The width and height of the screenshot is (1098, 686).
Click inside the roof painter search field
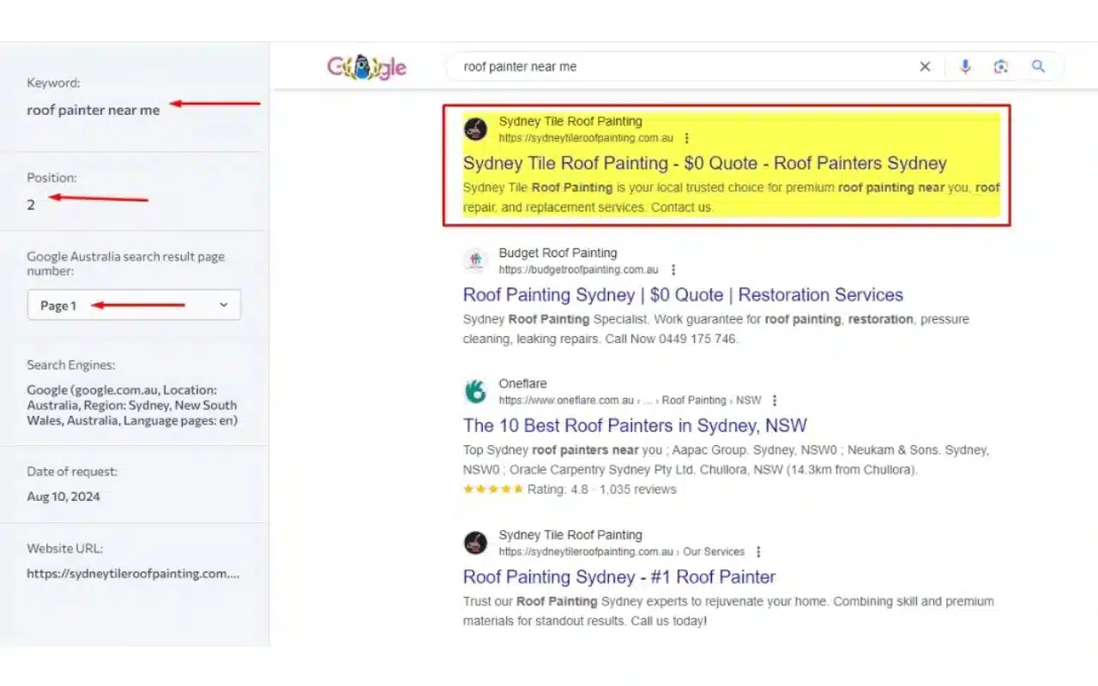point(686,67)
